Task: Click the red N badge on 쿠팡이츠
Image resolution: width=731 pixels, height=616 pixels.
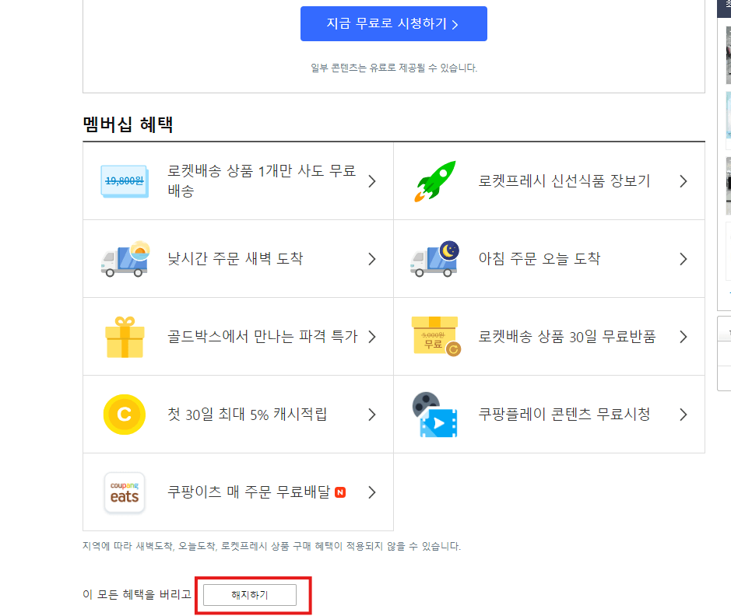Action: [340, 492]
